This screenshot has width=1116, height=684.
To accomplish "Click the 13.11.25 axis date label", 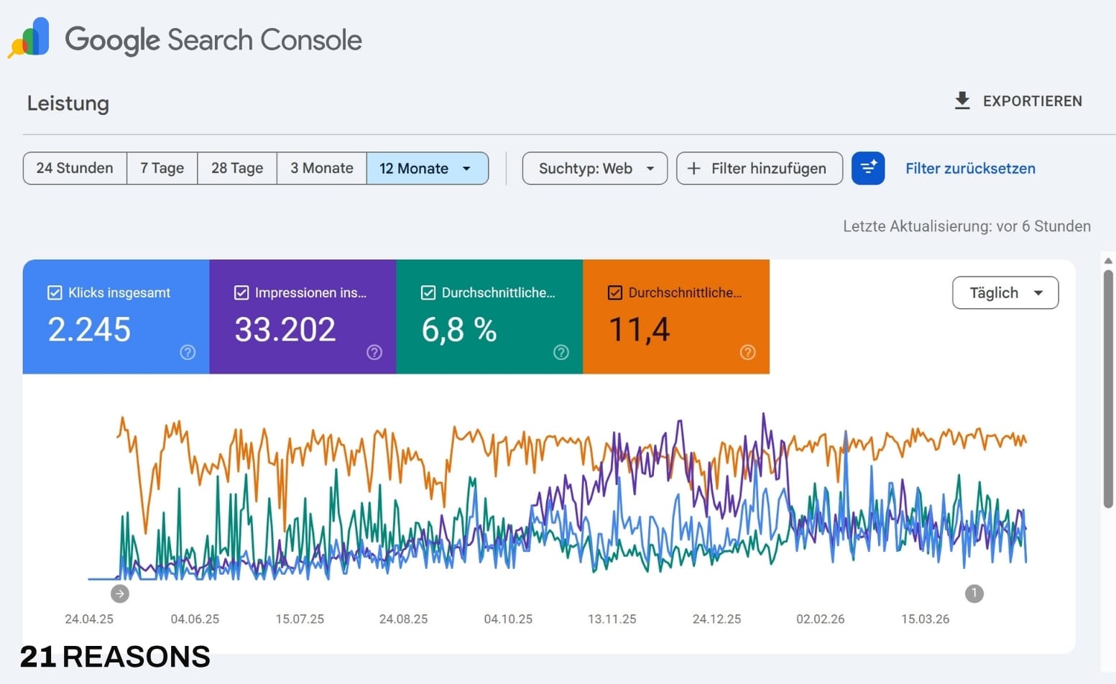I will 612,619.
